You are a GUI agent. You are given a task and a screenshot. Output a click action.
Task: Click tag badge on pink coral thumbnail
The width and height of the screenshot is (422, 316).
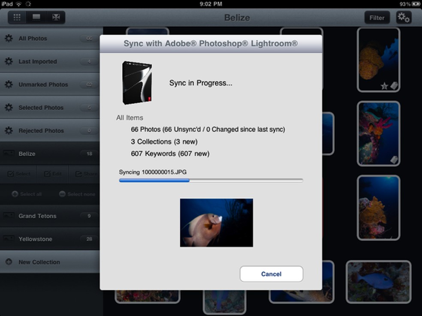point(394,160)
